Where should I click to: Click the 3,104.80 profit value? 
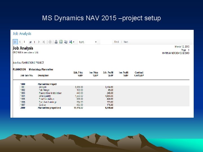pyautogui.click(x=109, y=87)
